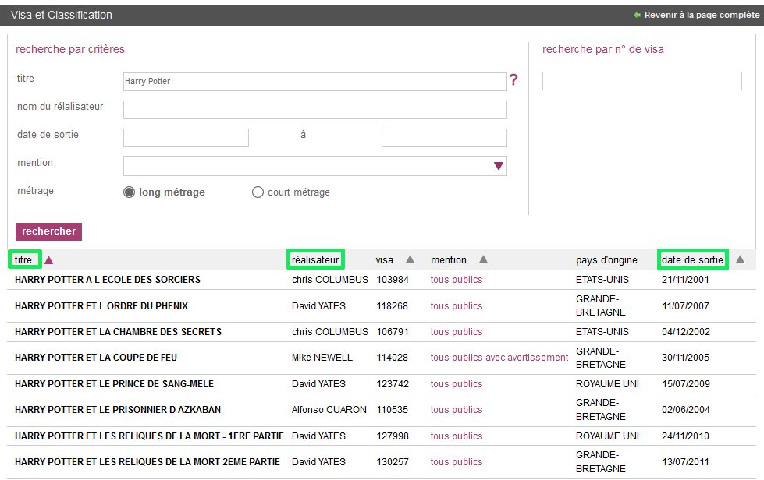764x480 pixels.
Task: Click the n° de visa search field
Action: 642,81
